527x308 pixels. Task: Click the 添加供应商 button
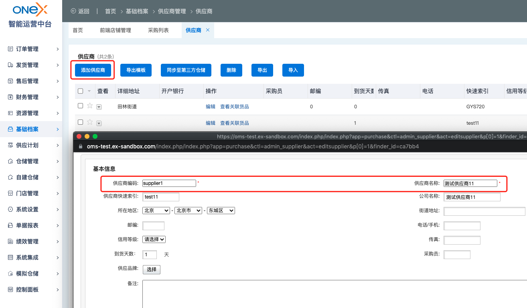pos(93,70)
